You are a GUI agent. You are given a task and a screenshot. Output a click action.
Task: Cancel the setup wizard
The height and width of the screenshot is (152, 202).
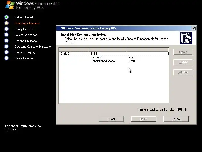(x=176, y=119)
